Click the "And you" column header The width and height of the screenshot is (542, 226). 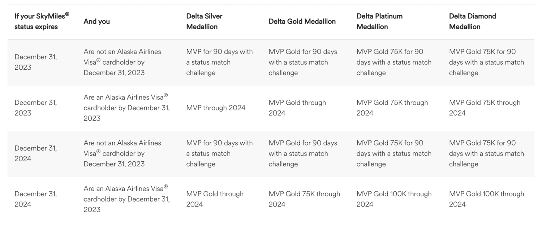96,21
